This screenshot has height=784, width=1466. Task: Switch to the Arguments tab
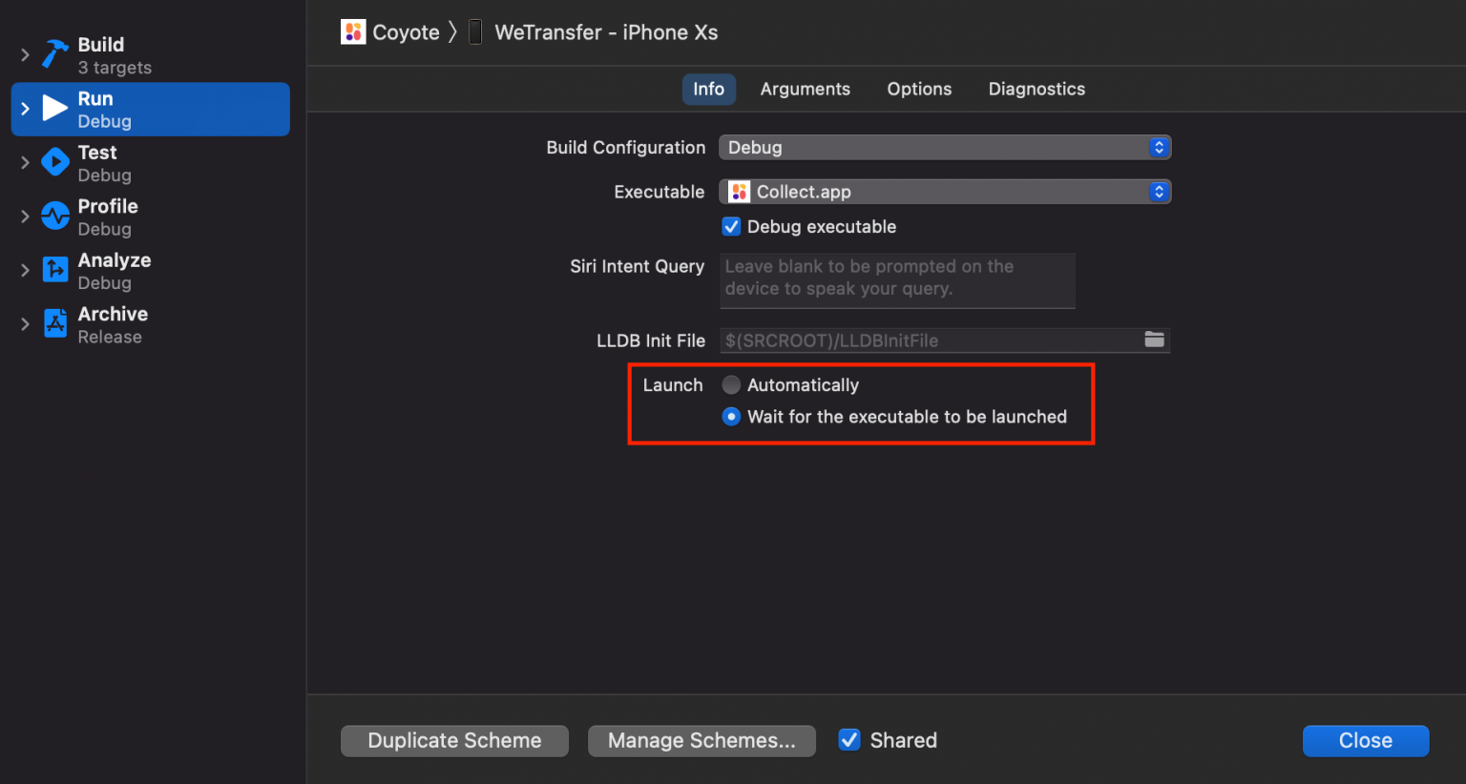[x=805, y=89]
